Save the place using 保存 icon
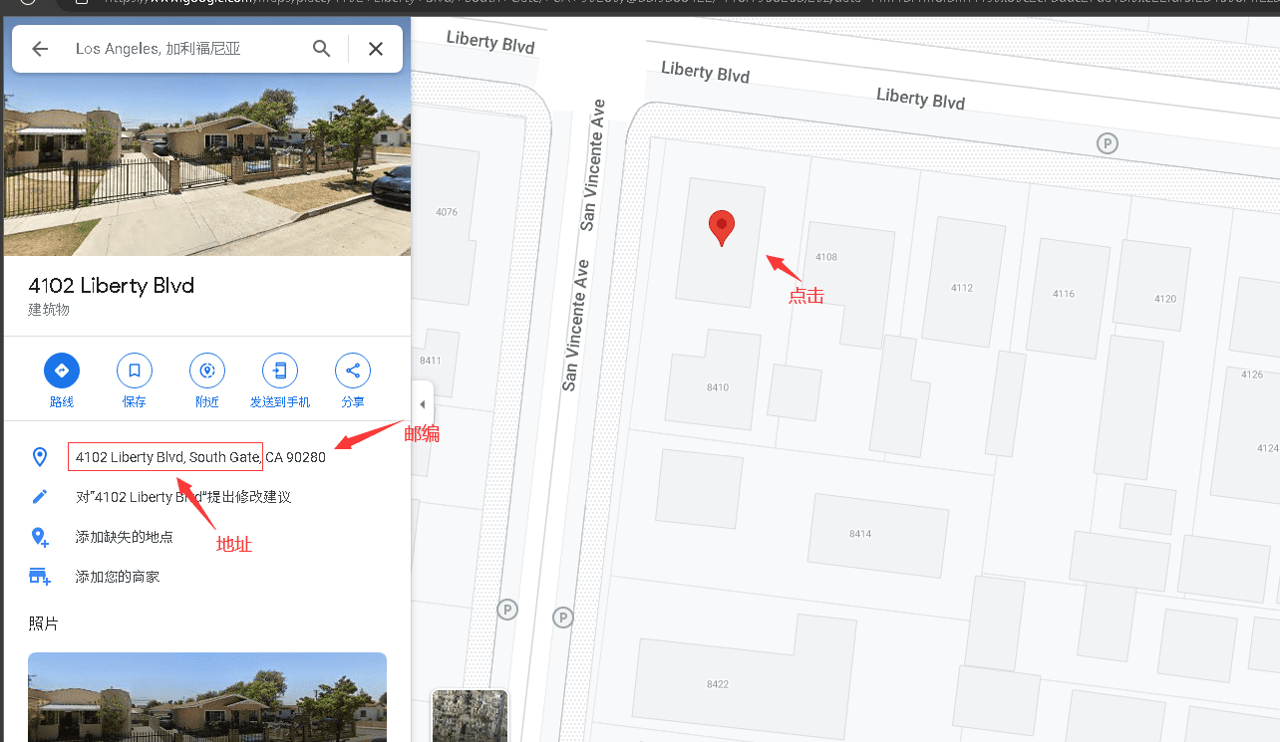Viewport: 1280px width, 742px height. click(x=135, y=371)
